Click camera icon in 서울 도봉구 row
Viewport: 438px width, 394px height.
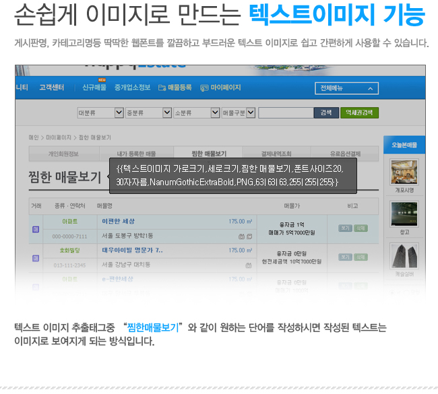pos(242,236)
